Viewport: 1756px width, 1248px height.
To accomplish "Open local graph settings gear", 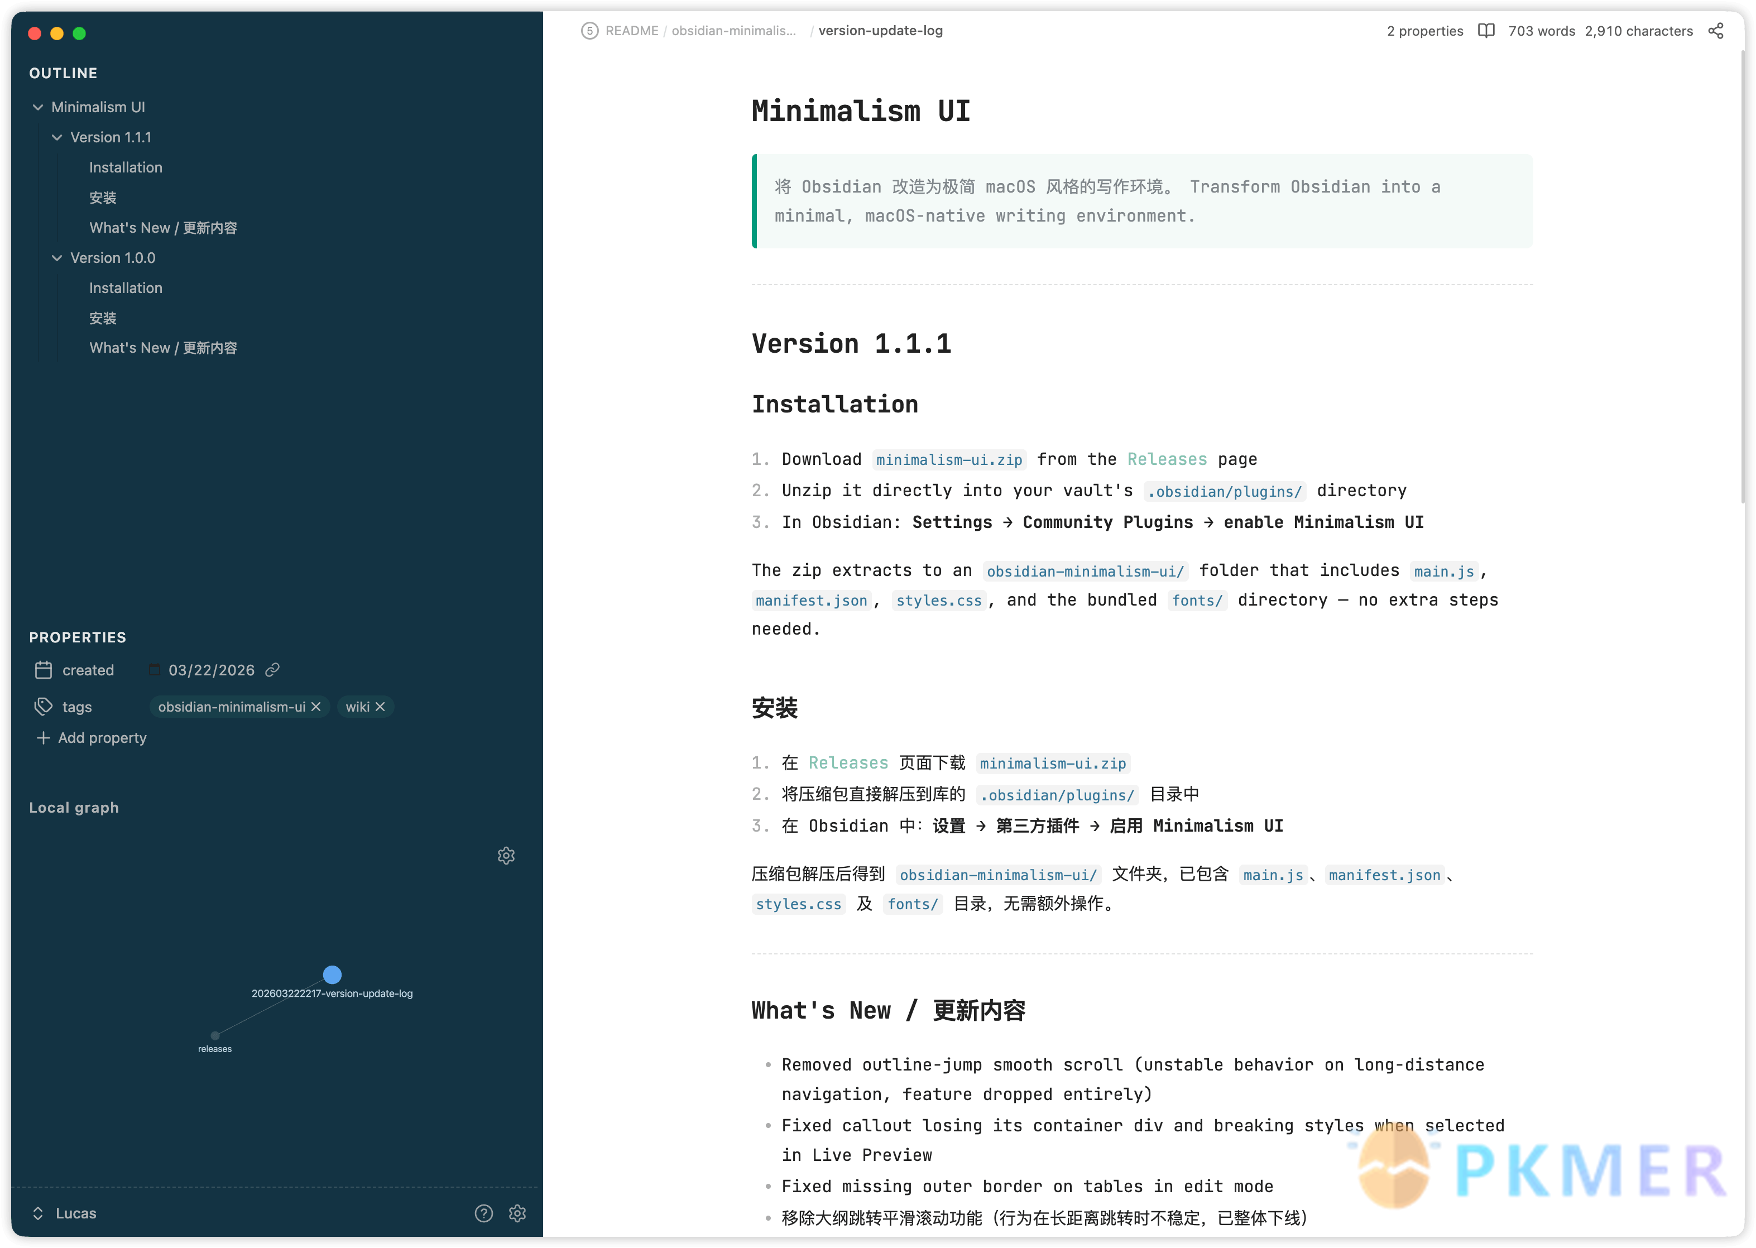I will (506, 855).
